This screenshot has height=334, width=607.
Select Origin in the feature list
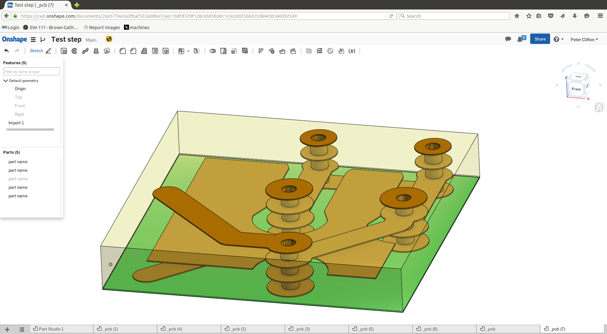pos(20,89)
